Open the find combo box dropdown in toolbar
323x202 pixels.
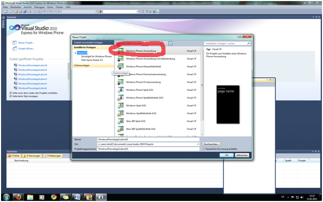137,12
